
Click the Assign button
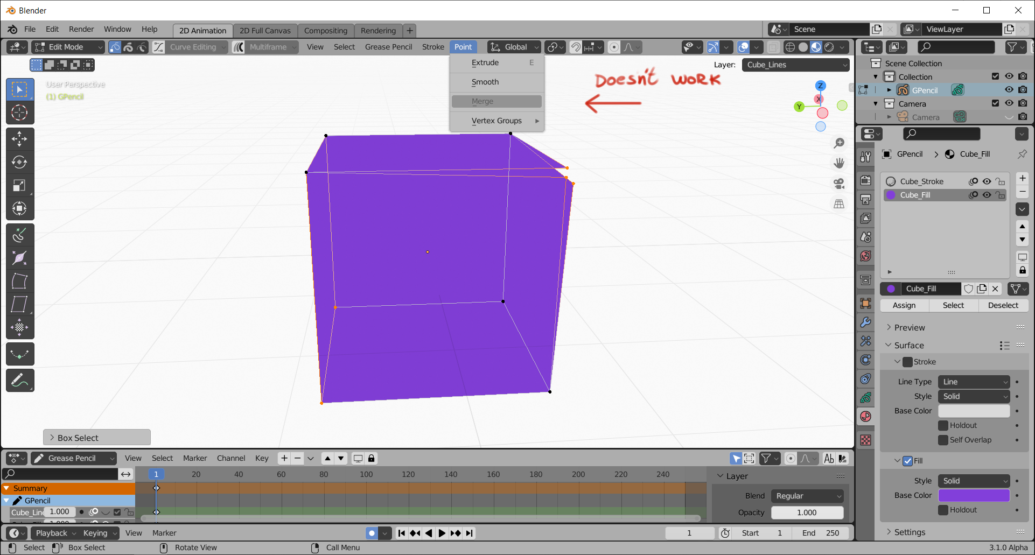(904, 305)
